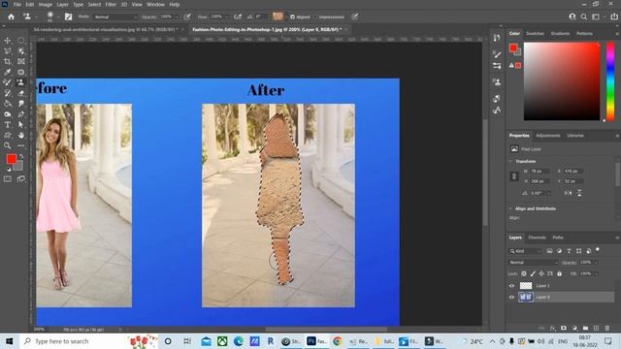Open the Clone Source panel icon

pos(497,81)
